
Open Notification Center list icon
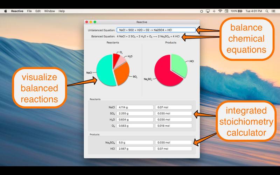point(273,11)
